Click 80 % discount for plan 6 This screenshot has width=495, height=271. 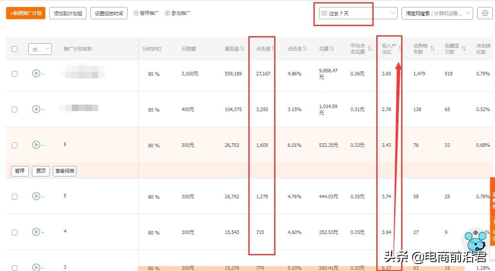pyautogui.click(x=154, y=146)
